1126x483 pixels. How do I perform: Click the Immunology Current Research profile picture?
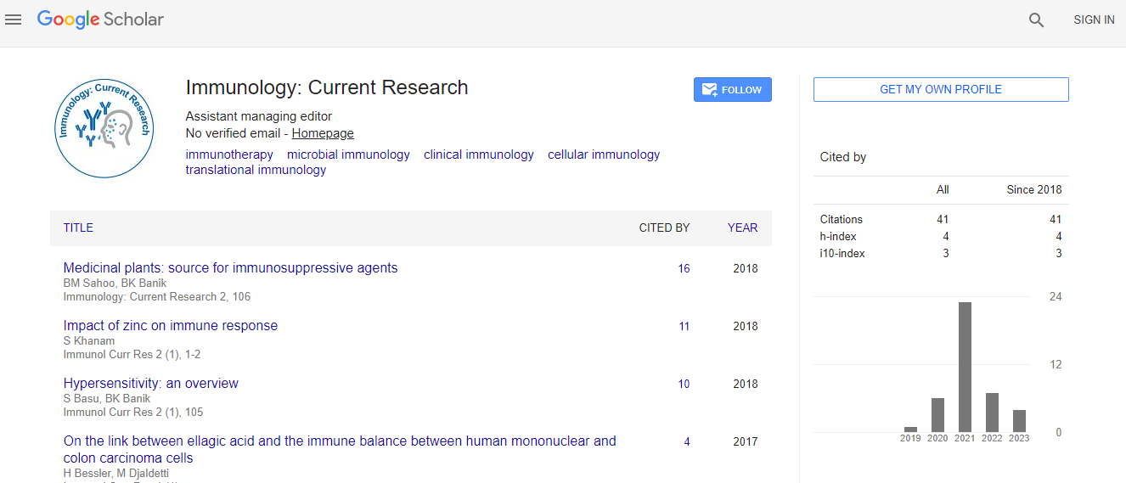104,128
